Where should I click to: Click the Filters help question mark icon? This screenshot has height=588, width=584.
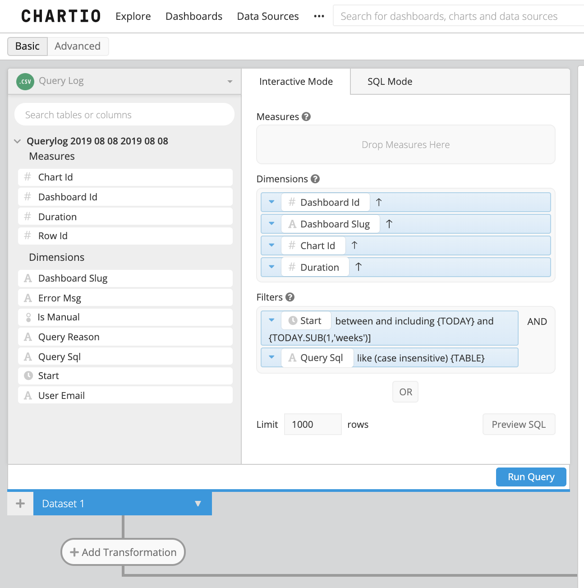pyautogui.click(x=290, y=297)
